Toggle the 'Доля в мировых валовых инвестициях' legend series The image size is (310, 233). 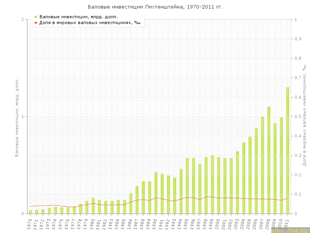[x=90, y=23]
